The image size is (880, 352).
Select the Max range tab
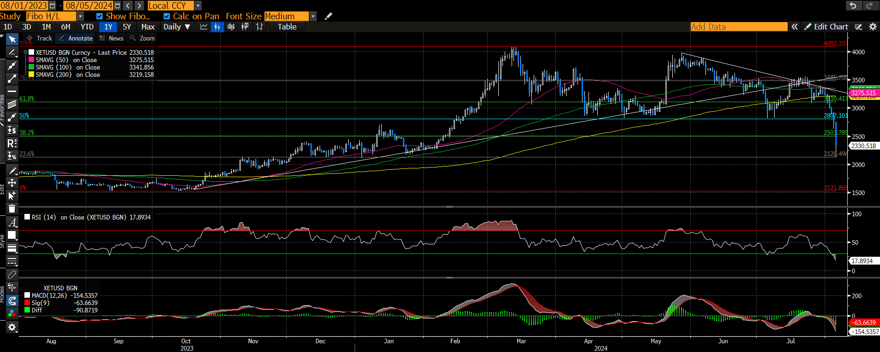click(x=148, y=27)
